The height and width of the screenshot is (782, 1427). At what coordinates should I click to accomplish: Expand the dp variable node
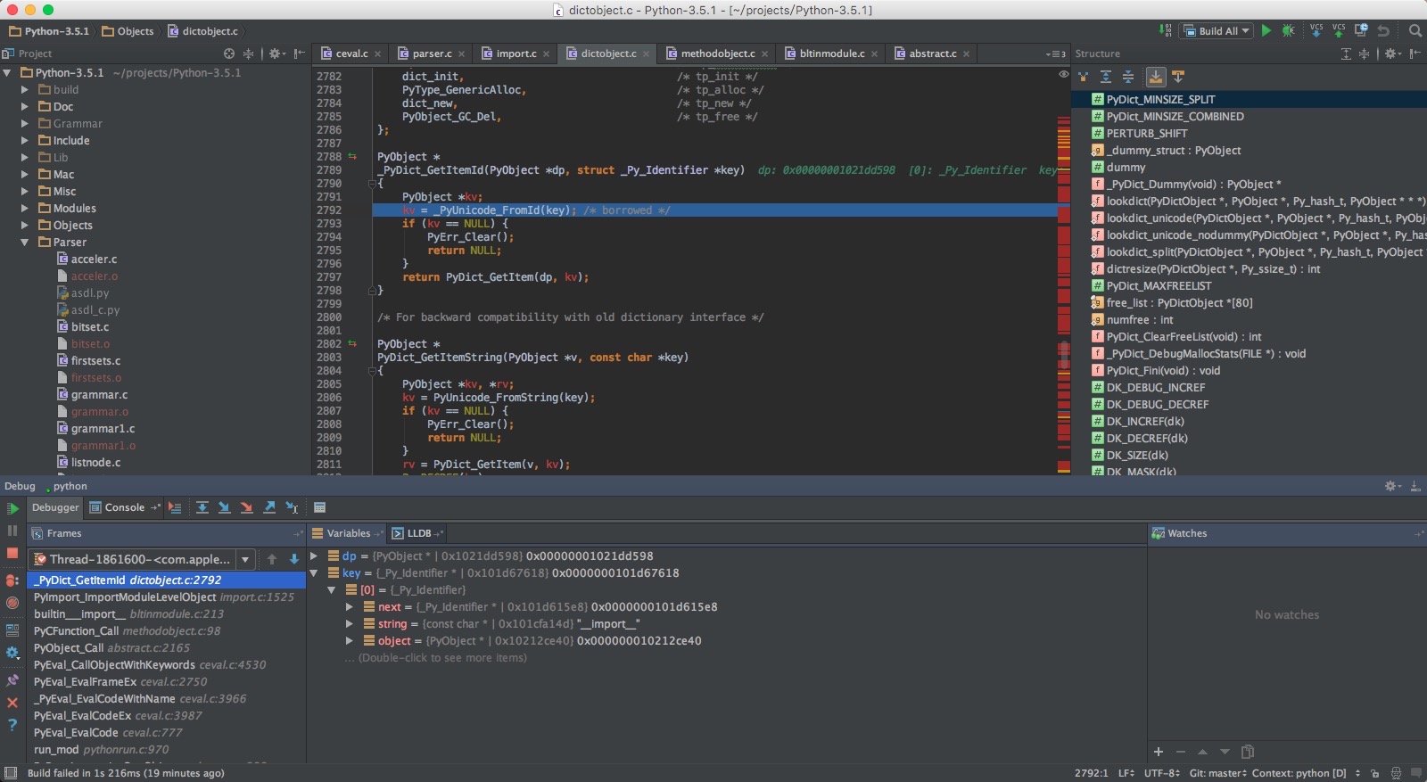(x=314, y=556)
